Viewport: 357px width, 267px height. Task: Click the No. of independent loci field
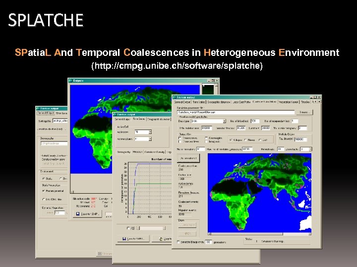(295, 121)
